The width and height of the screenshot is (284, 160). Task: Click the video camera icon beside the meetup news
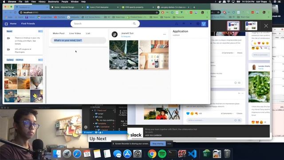pos(8,38)
